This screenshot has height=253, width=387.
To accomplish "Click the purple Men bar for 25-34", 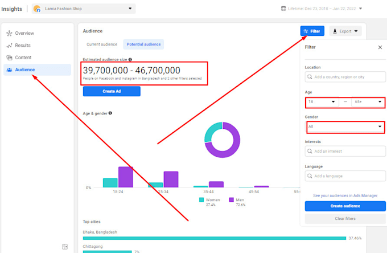I will tap(171, 179).
